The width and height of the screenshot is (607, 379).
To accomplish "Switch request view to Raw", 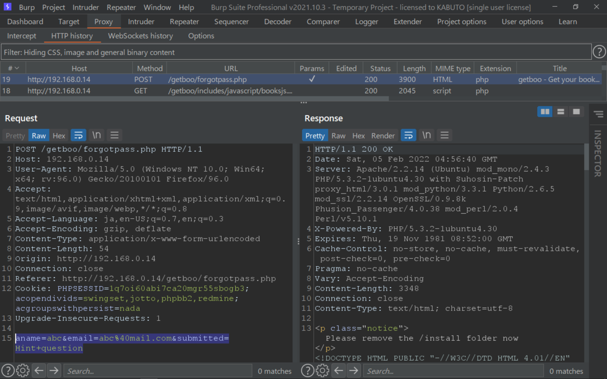I will pyautogui.click(x=38, y=135).
